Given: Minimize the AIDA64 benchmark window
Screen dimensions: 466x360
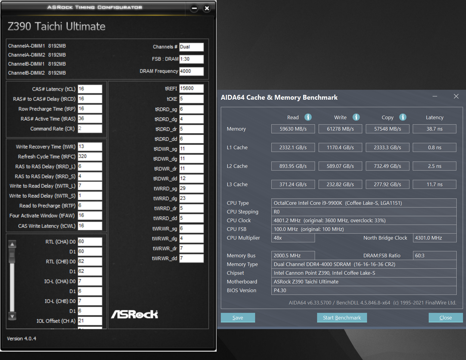Looking at the screenshot, I should (x=435, y=96).
